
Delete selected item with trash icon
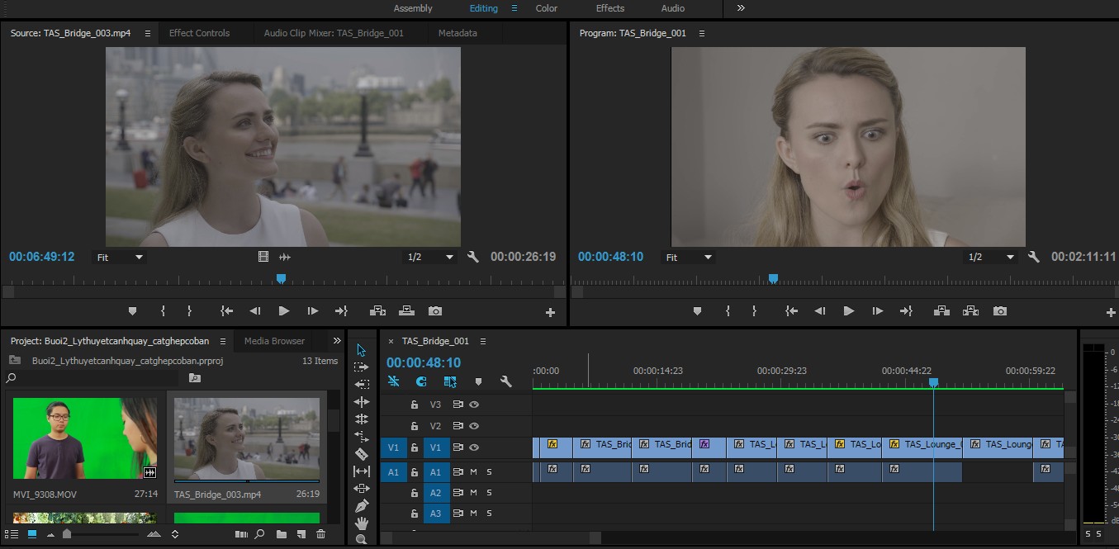pyautogui.click(x=320, y=534)
